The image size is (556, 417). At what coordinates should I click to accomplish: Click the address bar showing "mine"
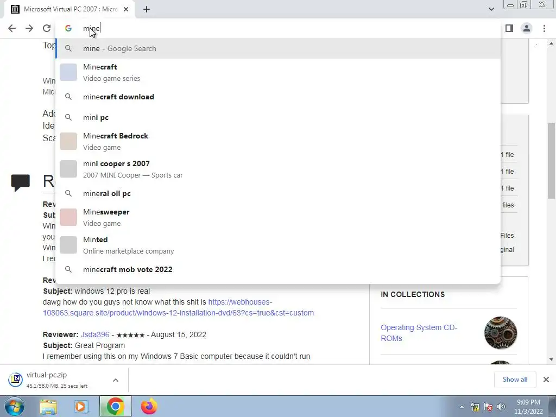point(278,28)
